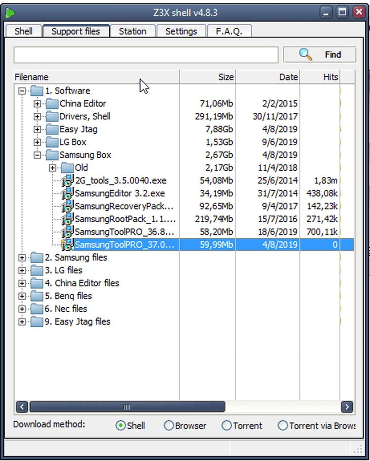
Task: Click the Find button
Action: pyautogui.click(x=320, y=54)
